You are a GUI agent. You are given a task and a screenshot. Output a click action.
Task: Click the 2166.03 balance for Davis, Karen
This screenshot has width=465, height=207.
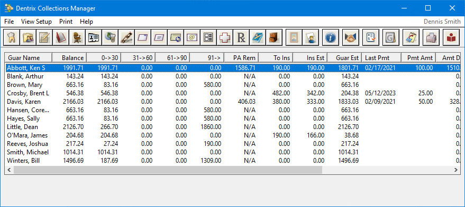pyautogui.click(x=74, y=102)
